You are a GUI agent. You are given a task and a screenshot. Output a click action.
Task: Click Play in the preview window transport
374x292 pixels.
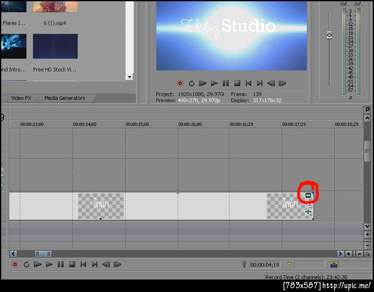tap(214, 84)
